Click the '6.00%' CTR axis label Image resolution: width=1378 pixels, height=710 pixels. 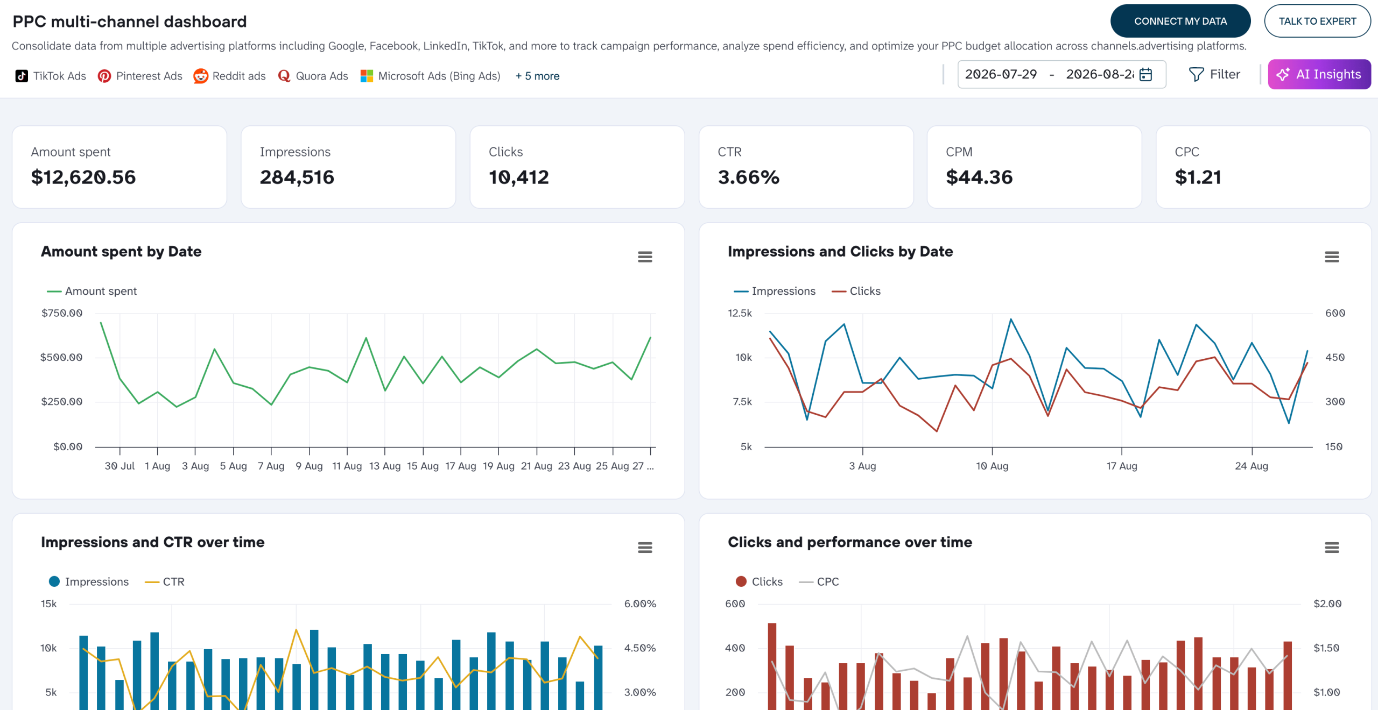point(640,603)
